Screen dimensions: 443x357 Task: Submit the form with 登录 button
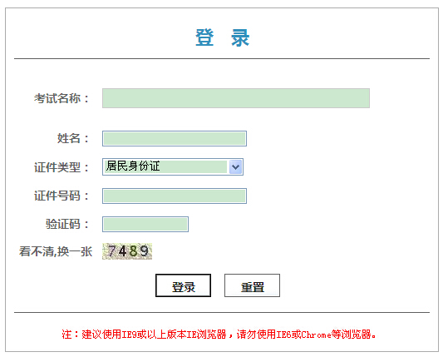(183, 285)
